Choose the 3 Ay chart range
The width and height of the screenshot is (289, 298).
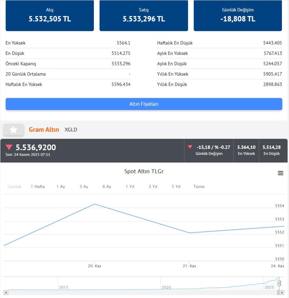[84, 187]
